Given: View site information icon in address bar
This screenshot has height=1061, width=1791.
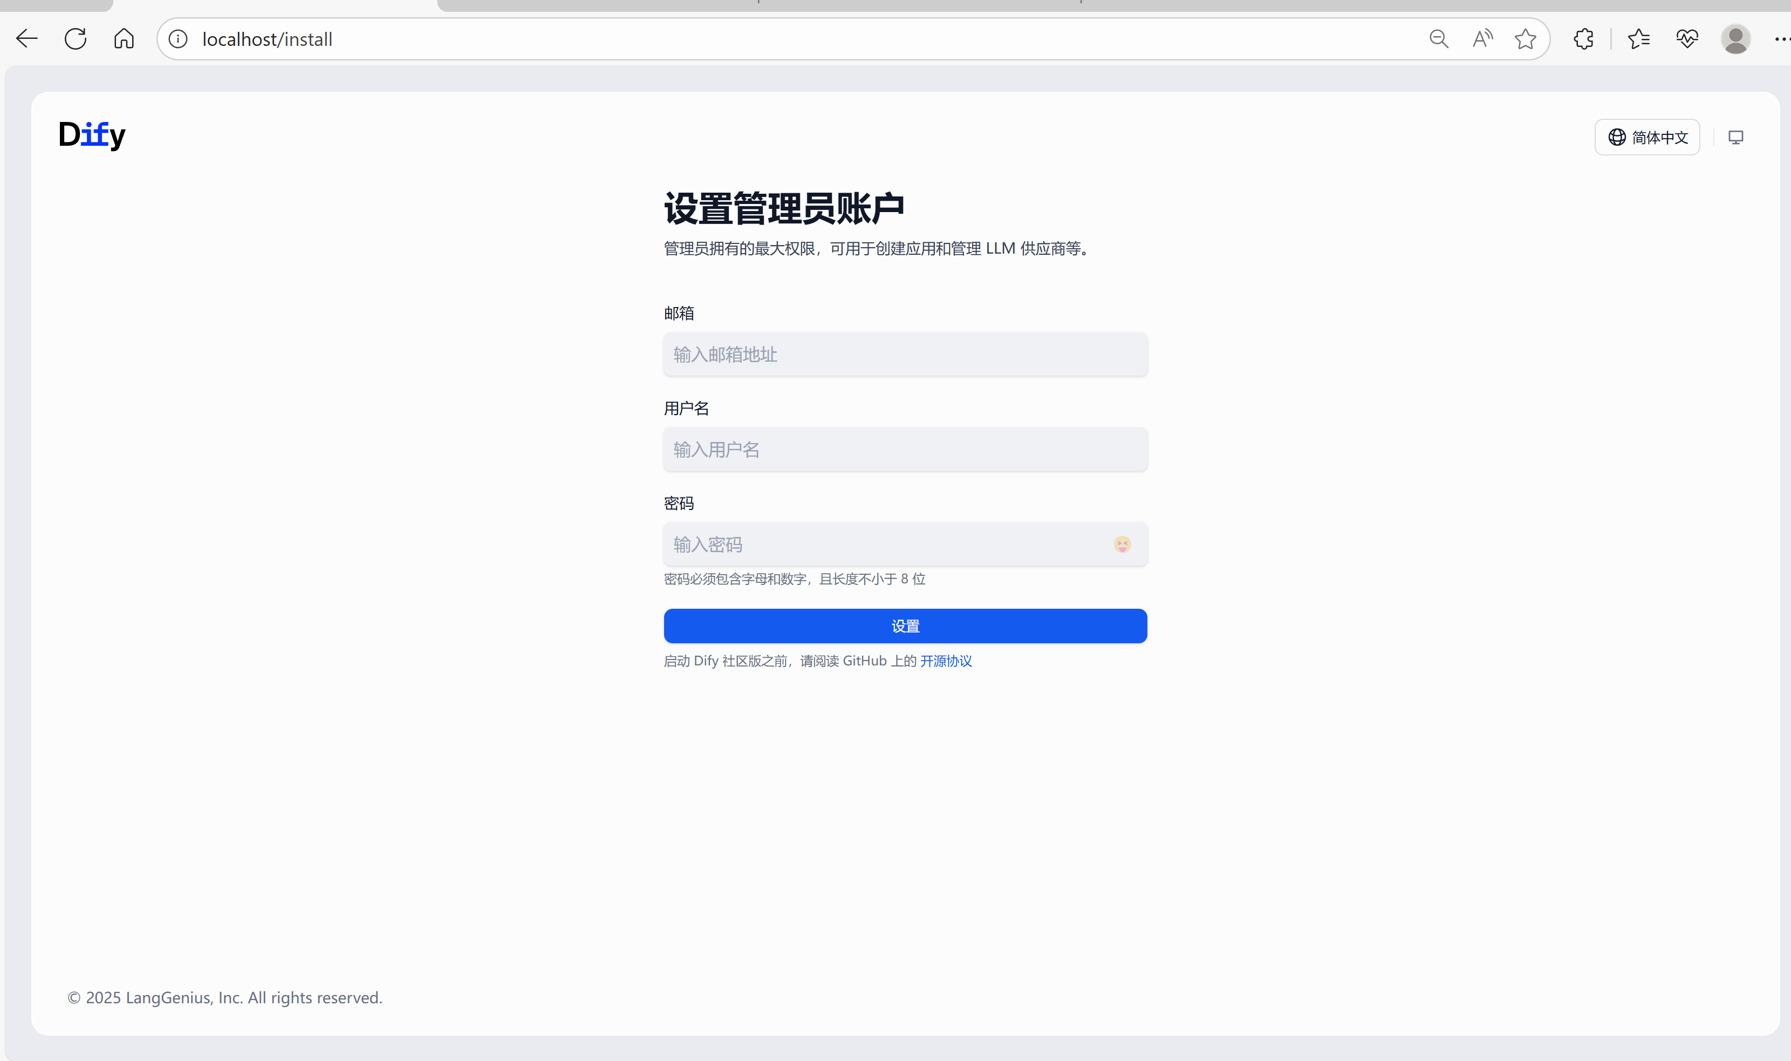Looking at the screenshot, I should tap(178, 39).
